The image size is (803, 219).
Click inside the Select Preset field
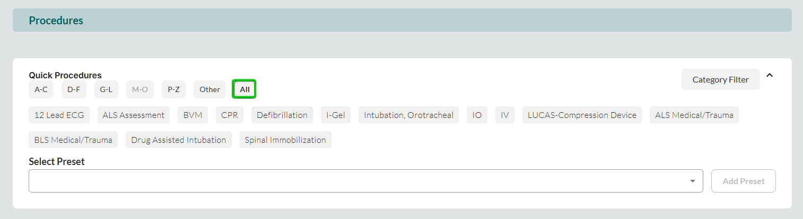[x=355, y=181]
